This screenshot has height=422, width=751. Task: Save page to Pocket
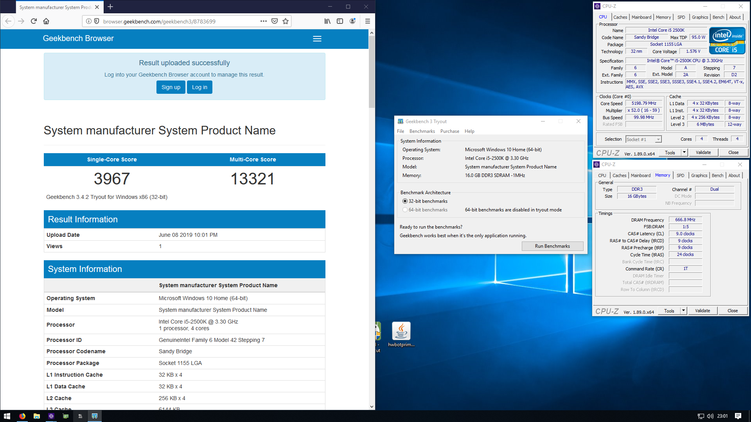pyautogui.click(x=275, y=21)
